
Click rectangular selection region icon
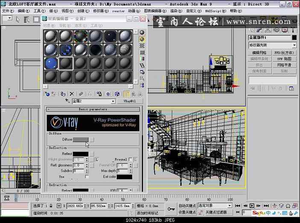click(x=36, y=20)
